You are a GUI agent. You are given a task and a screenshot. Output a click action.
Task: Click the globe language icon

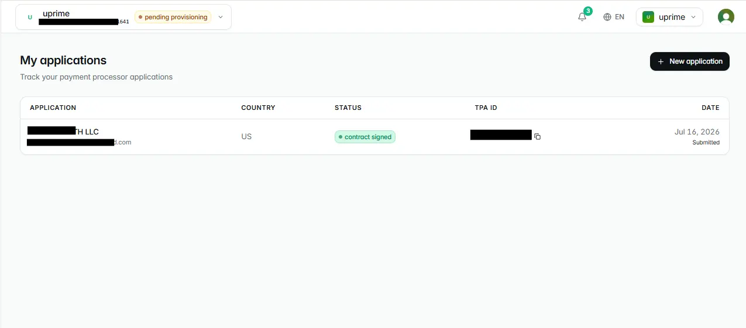(607, 17)
